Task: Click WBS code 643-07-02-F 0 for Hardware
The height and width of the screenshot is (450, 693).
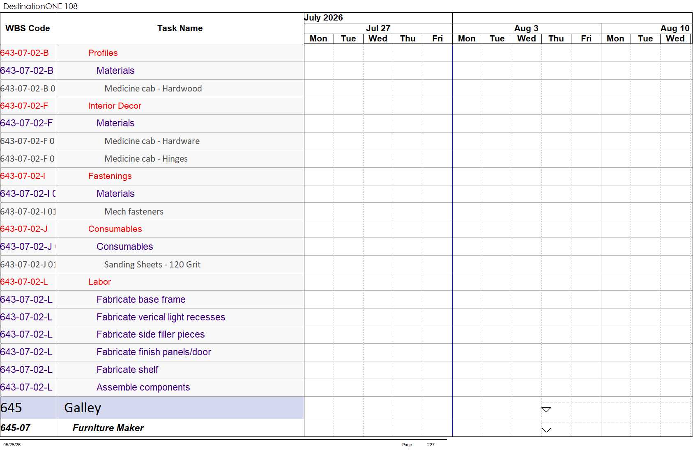Action: (28, 141)
